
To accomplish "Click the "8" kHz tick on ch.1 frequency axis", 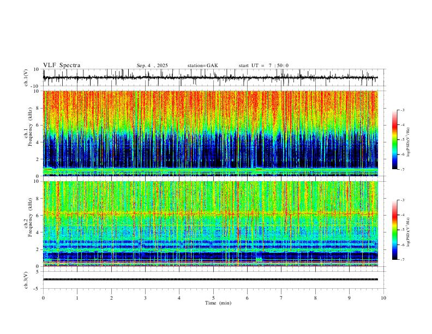I will click(x=38, y=108).
